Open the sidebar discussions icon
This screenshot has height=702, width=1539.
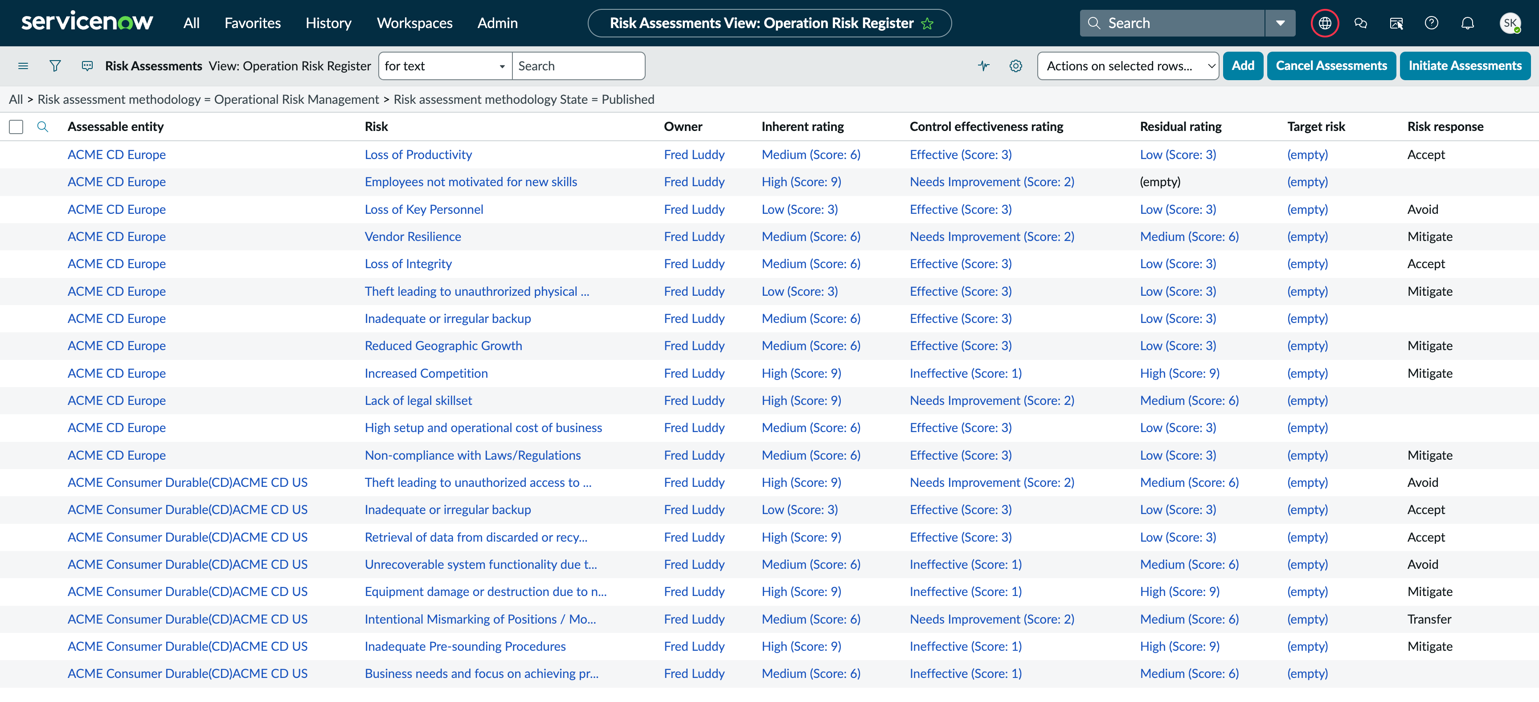click(1360, 23)
